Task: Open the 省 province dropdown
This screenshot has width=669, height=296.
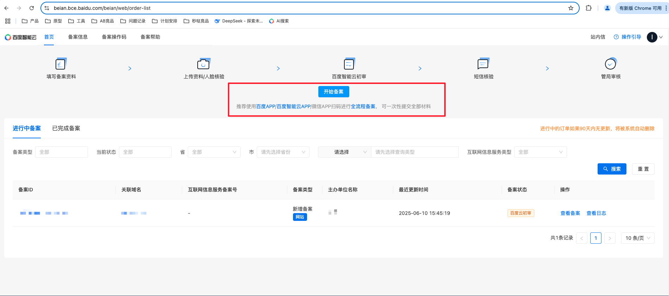Action: click(214, 152)
